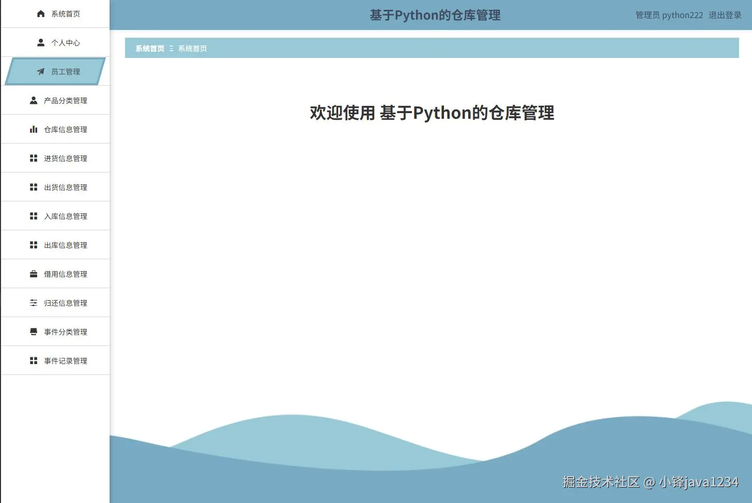The width and height of the screenshot is (752, 503).
Task: Open the 系统首页 sidebar menu item
Action: click(x=55, y=14)
